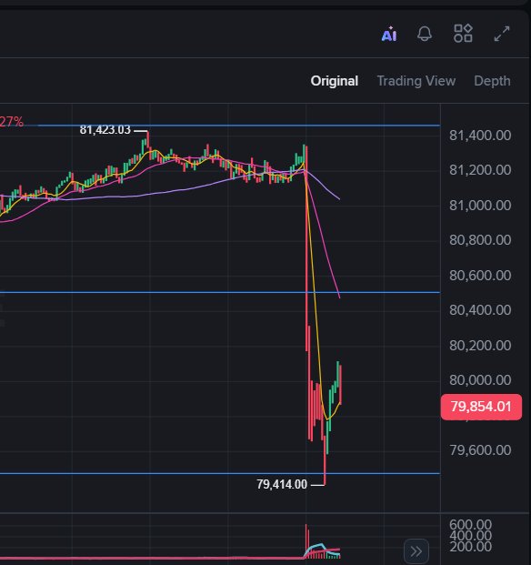Select the Original chart tab
Screen dimensions: 531x565
pyautogui.click(x=335, y=81)
